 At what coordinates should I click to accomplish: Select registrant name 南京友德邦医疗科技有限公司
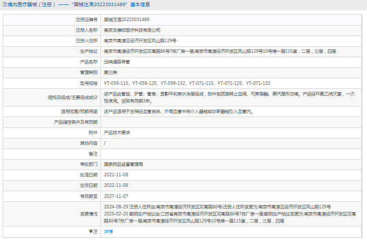tap(132, 30)
